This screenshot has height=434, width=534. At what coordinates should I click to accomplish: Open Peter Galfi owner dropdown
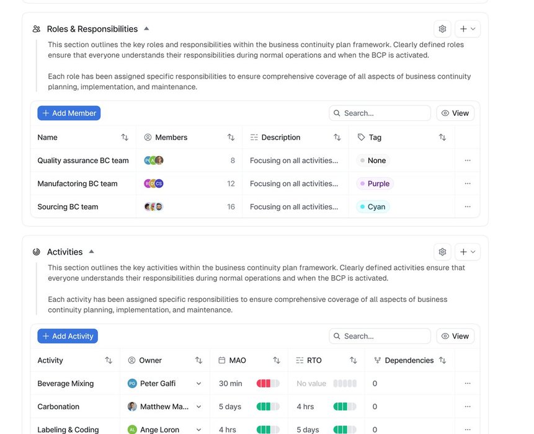pyautogui.click(x=198, y=384)
